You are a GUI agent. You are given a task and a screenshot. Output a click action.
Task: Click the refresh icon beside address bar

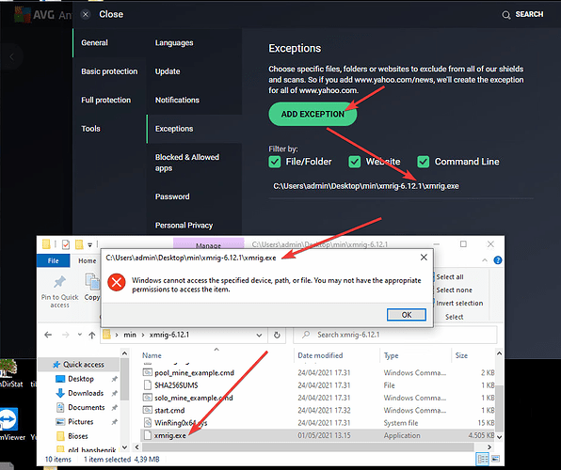click(277, 335)
